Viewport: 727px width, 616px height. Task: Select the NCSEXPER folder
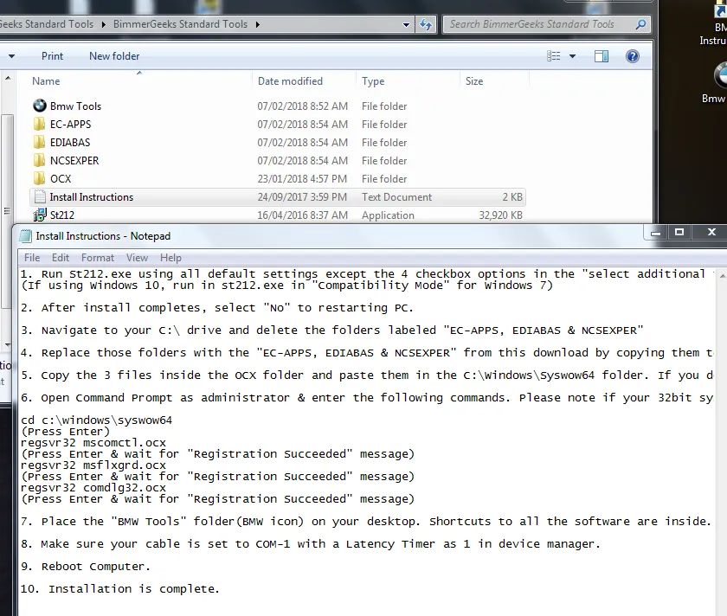coord(74,161)
